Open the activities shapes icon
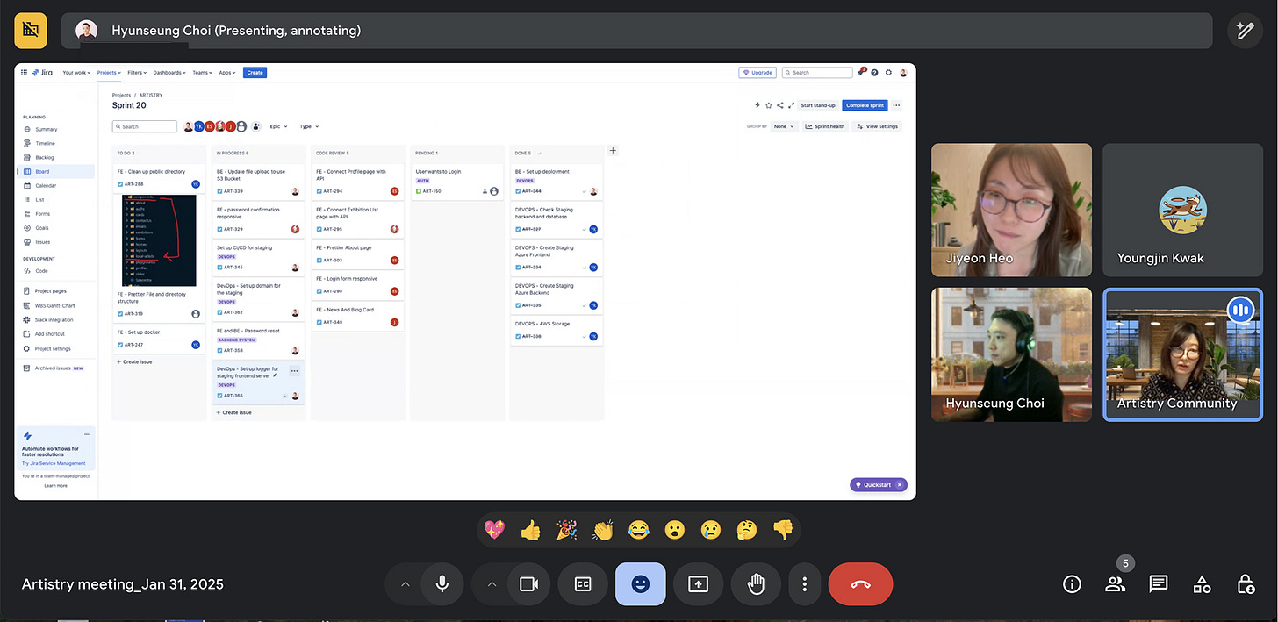The image size is (1278, 622). (1202, 584)
